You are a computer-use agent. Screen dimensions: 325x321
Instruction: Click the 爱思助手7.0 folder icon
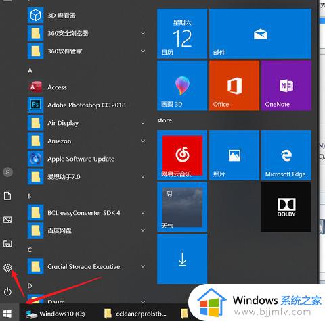coord(35,177)
